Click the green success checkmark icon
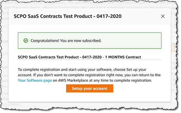Viewport: 181px width, 113px height. point(26,40)
